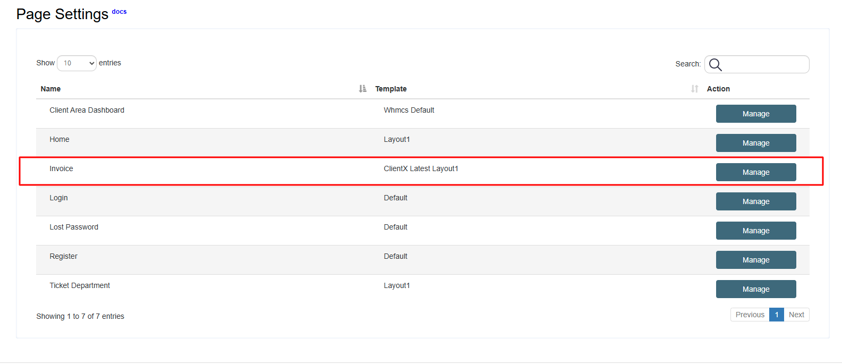Select page 1 in pagination
This screenshot has width=842, height=364.
pyautogui.click(x=776, y=315)
